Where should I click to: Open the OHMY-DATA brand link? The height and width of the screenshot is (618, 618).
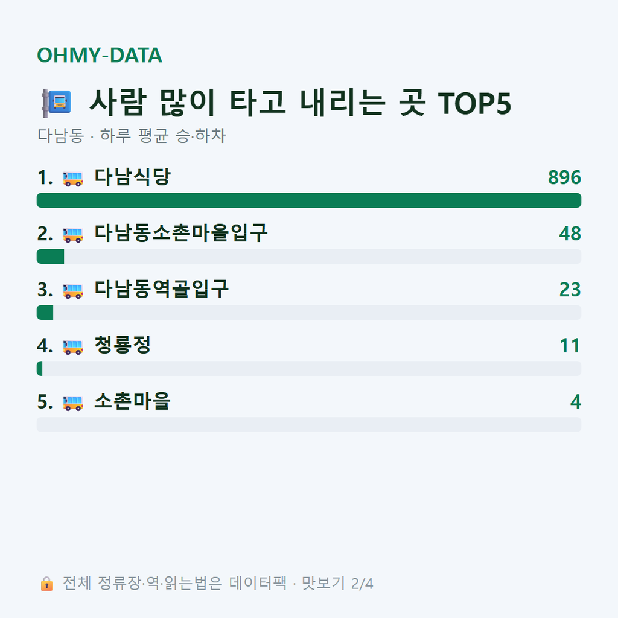point(100,55)
